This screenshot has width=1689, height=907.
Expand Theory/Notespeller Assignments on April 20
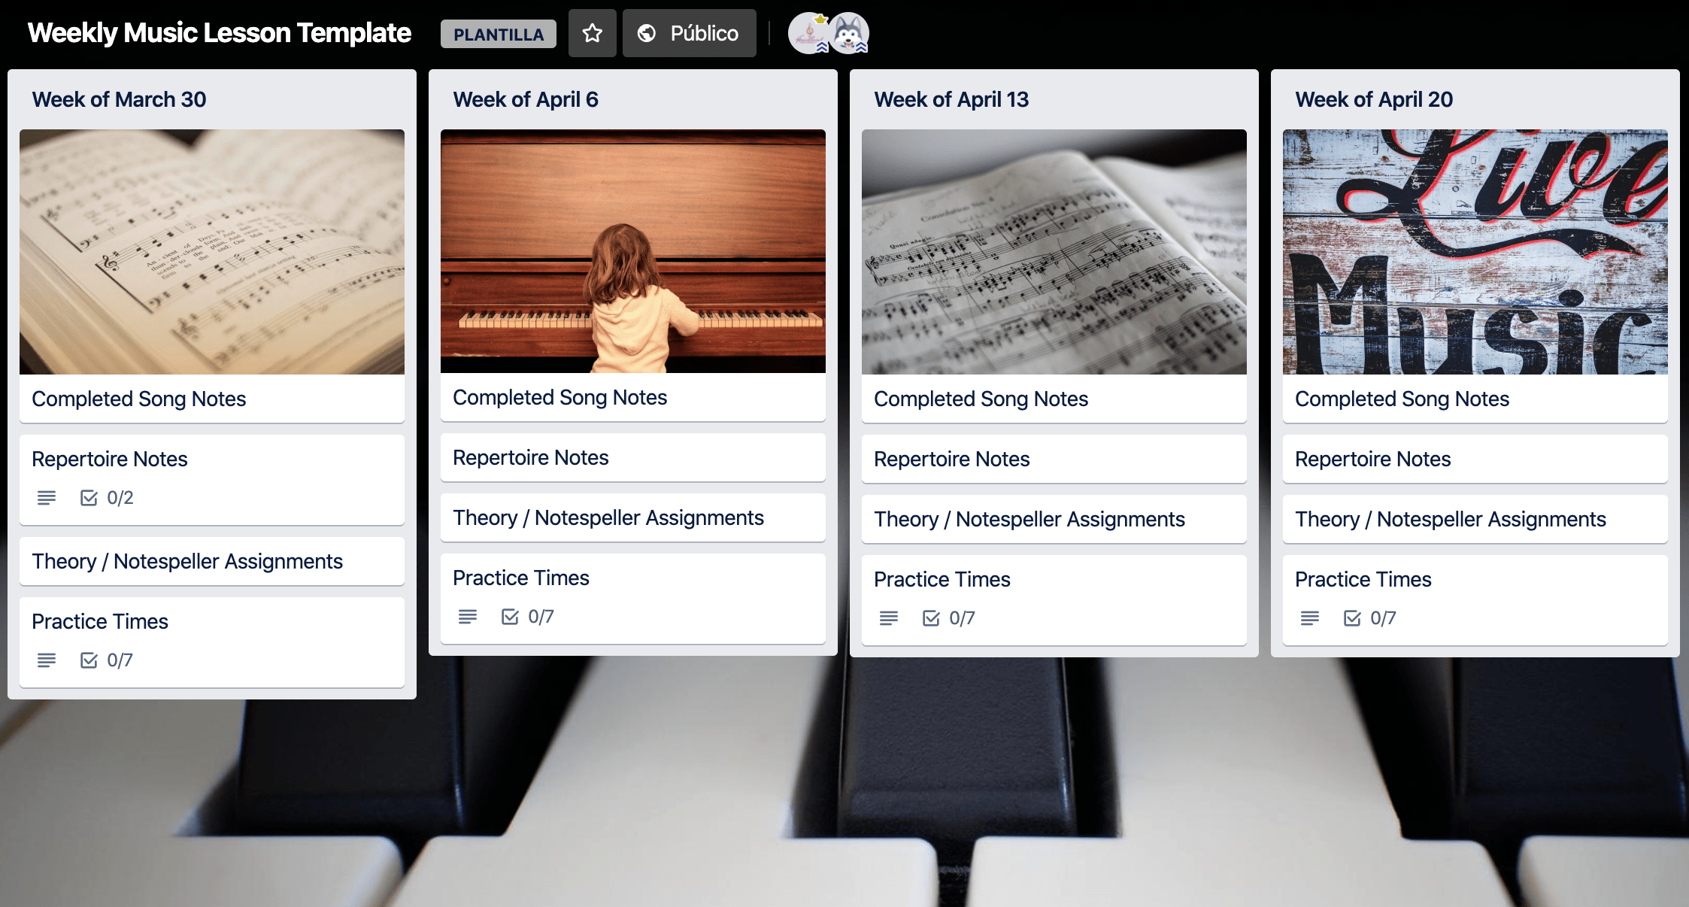[1451, 517]
